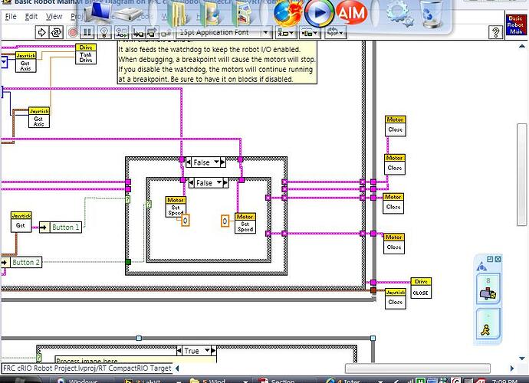
Task: Click Run Continuously toolbar button
Action: click(56, 33)
